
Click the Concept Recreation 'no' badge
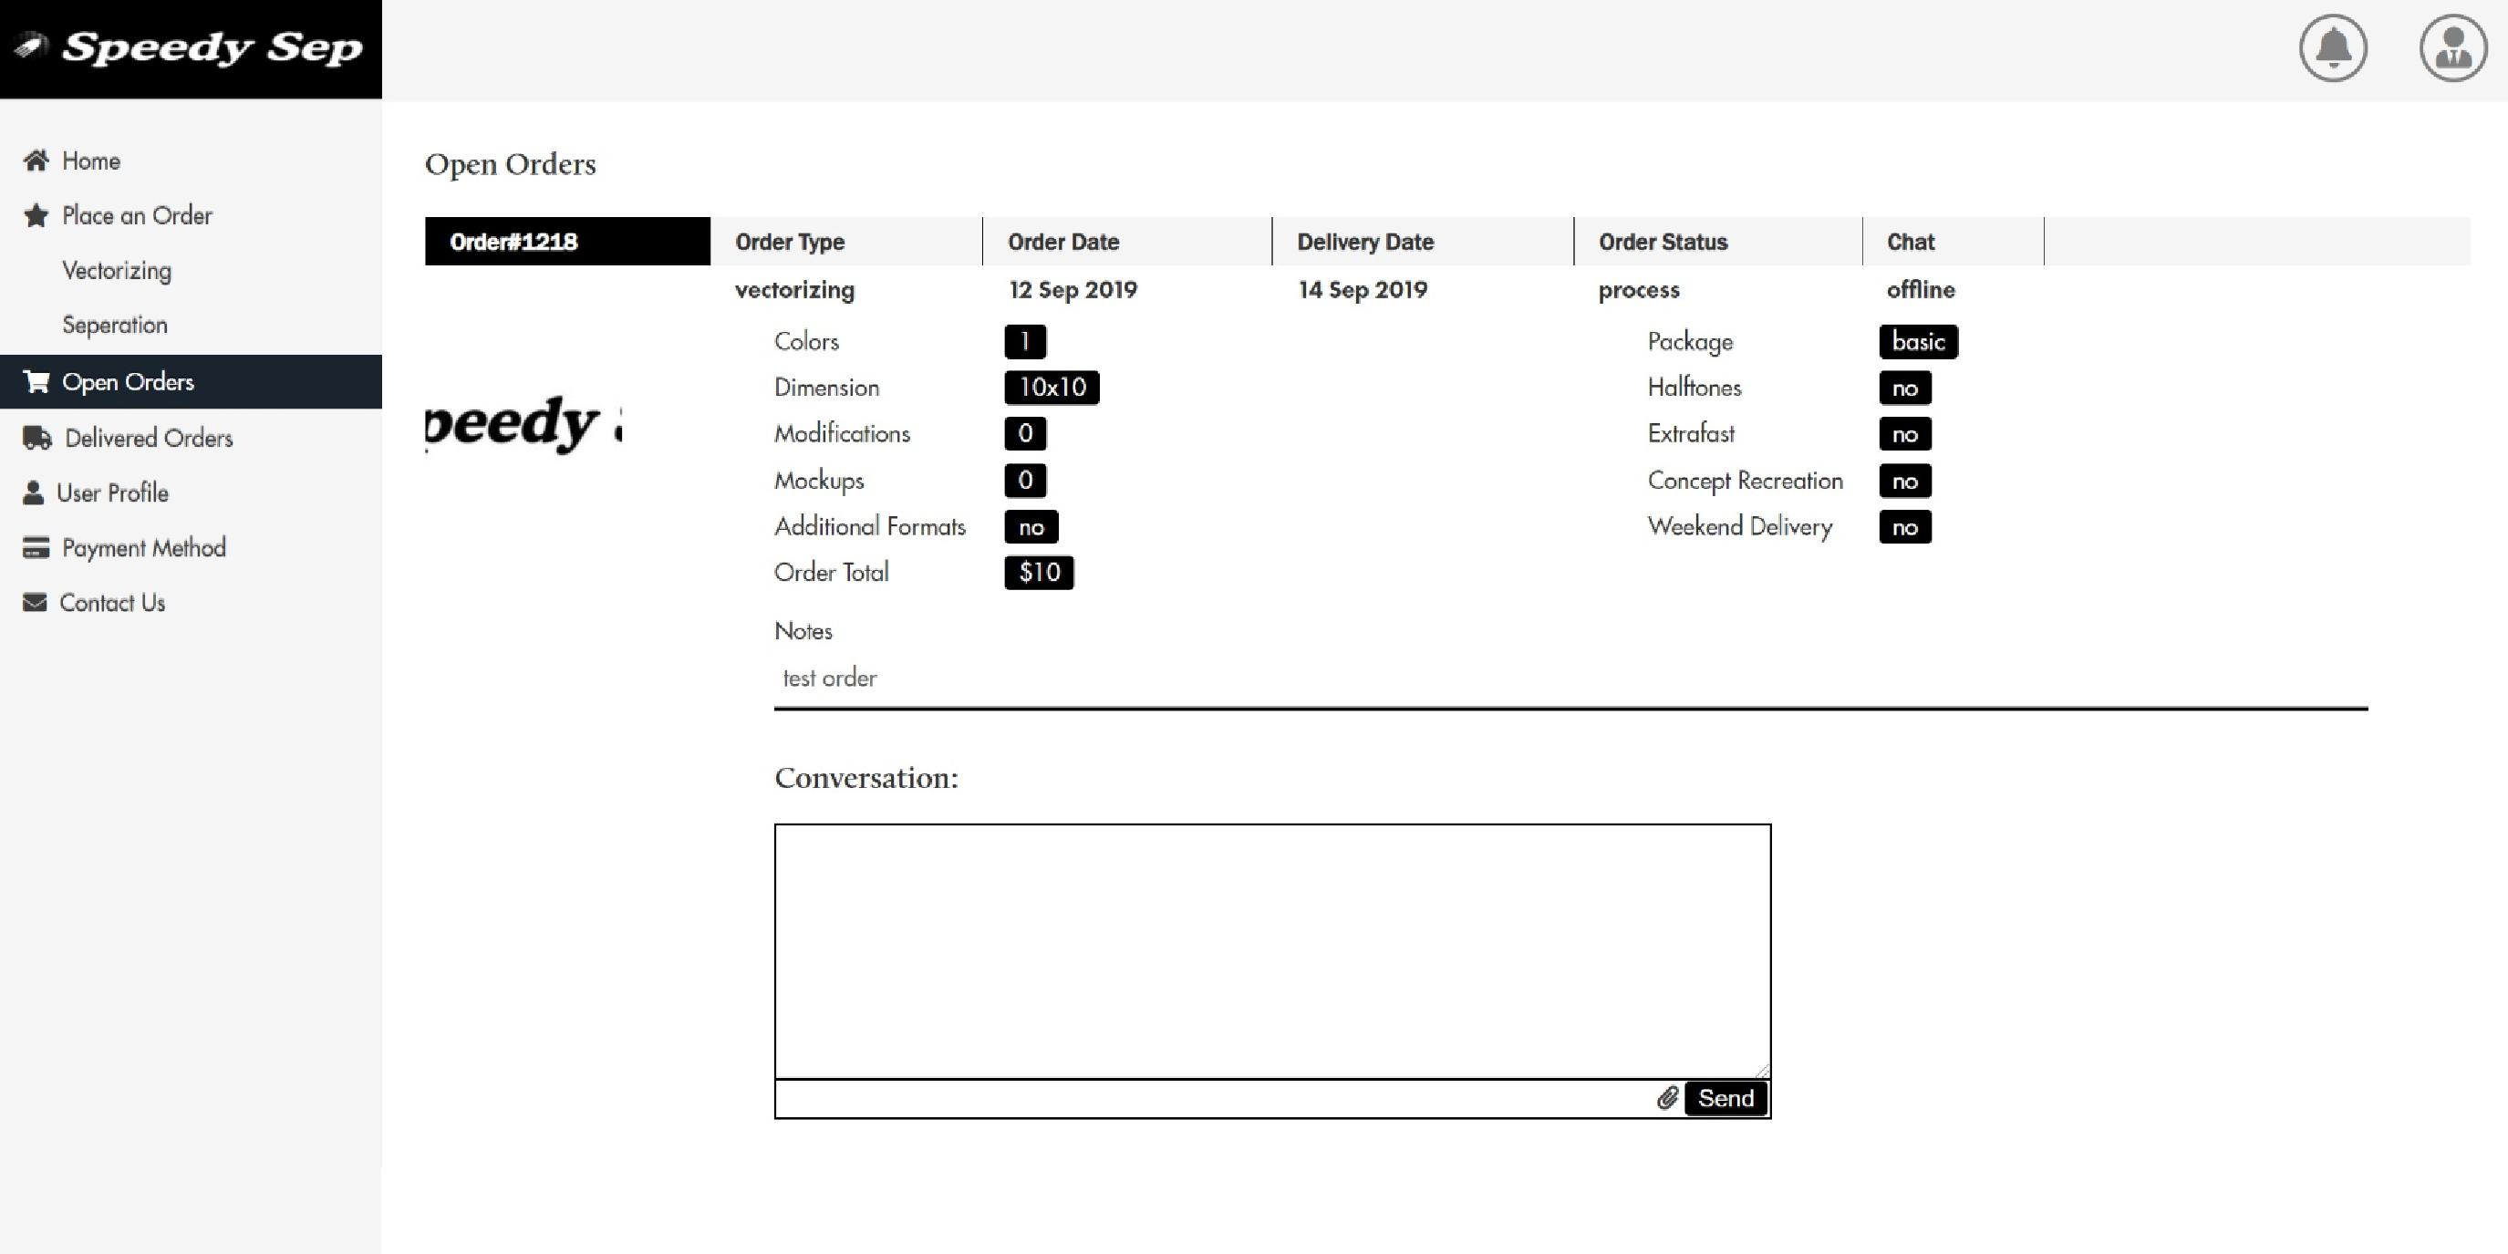[x=1905, y=481]
